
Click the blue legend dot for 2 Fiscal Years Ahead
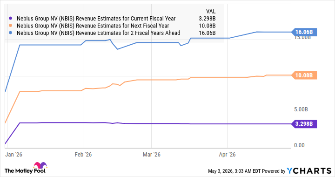pyautogui.click(x=11, y=33)
